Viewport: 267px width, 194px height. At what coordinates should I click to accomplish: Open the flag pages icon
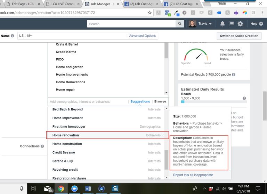(232, 24)
